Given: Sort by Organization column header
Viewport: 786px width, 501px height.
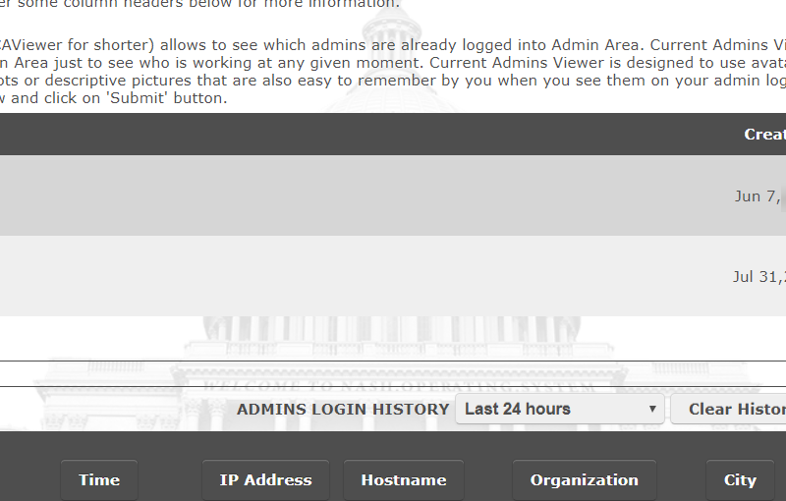Looking at the screenshot, I should (x=584, y=480).
